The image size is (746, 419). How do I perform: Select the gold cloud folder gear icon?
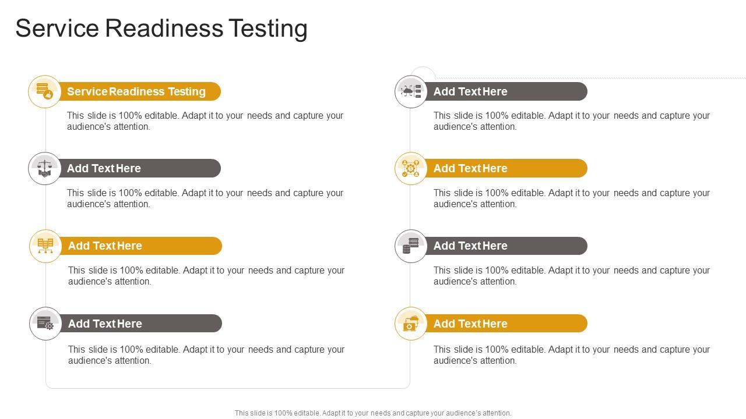(411, 324)
